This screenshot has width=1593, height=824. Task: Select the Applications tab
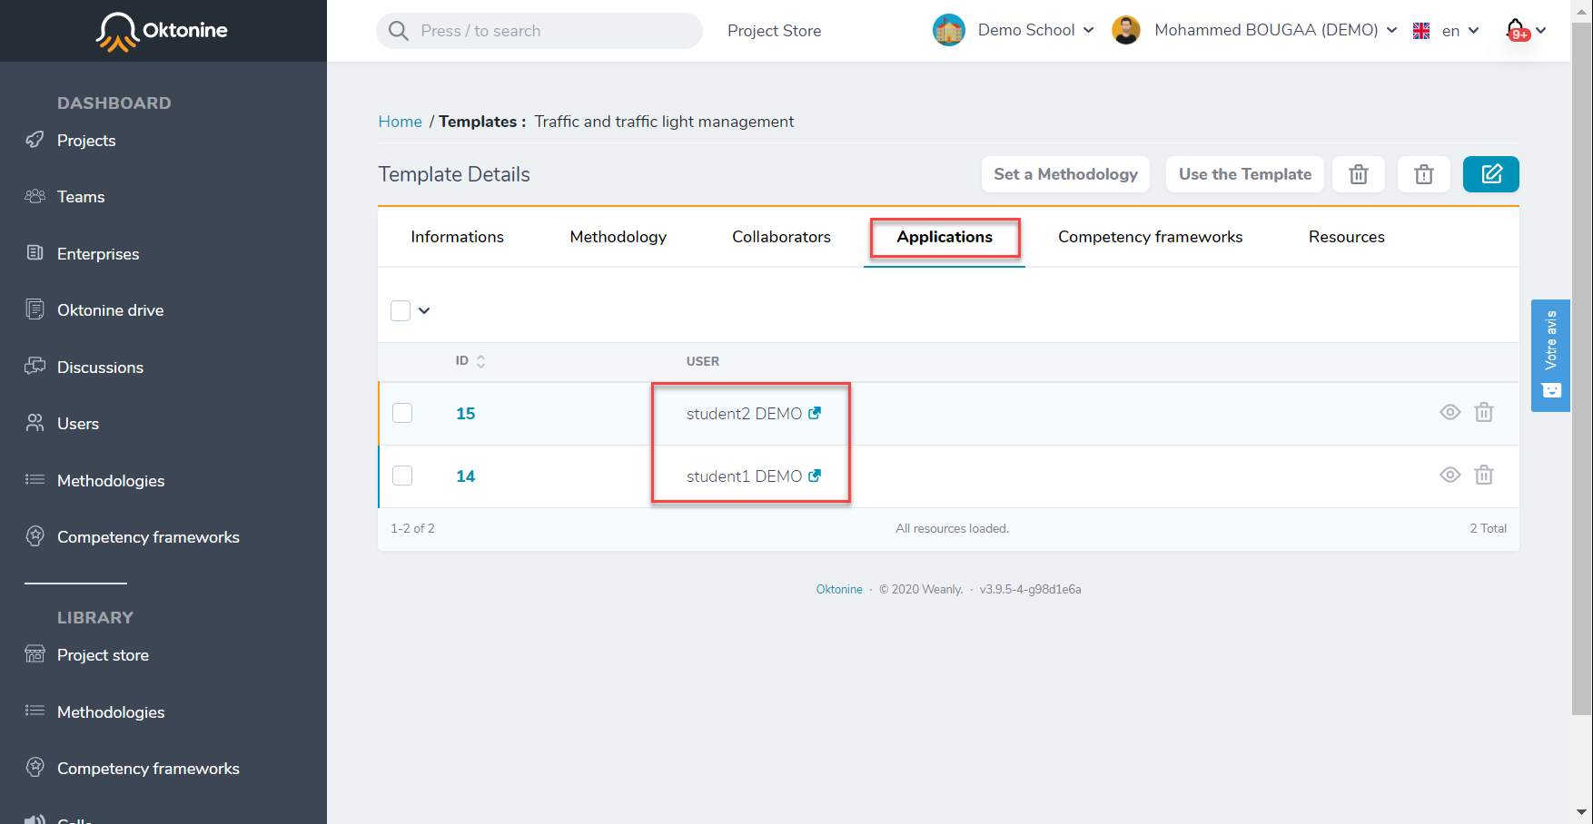[x=945, y=237]
